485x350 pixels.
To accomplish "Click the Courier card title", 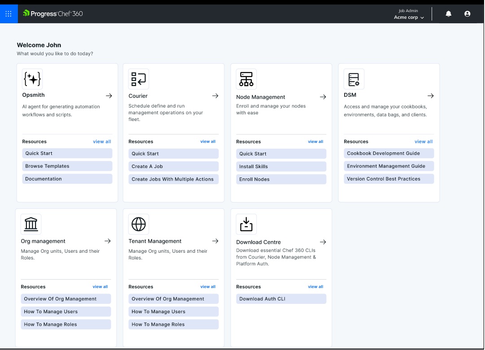I will (138, 96).
